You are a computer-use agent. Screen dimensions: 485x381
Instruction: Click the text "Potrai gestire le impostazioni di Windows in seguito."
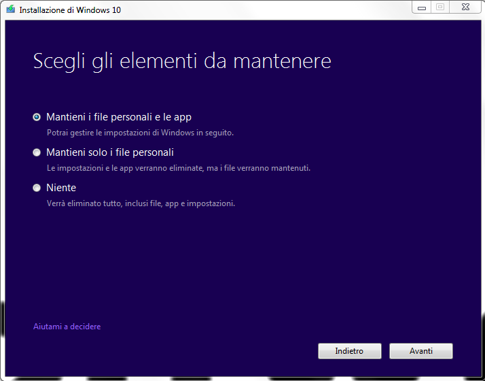pos(140,133)
